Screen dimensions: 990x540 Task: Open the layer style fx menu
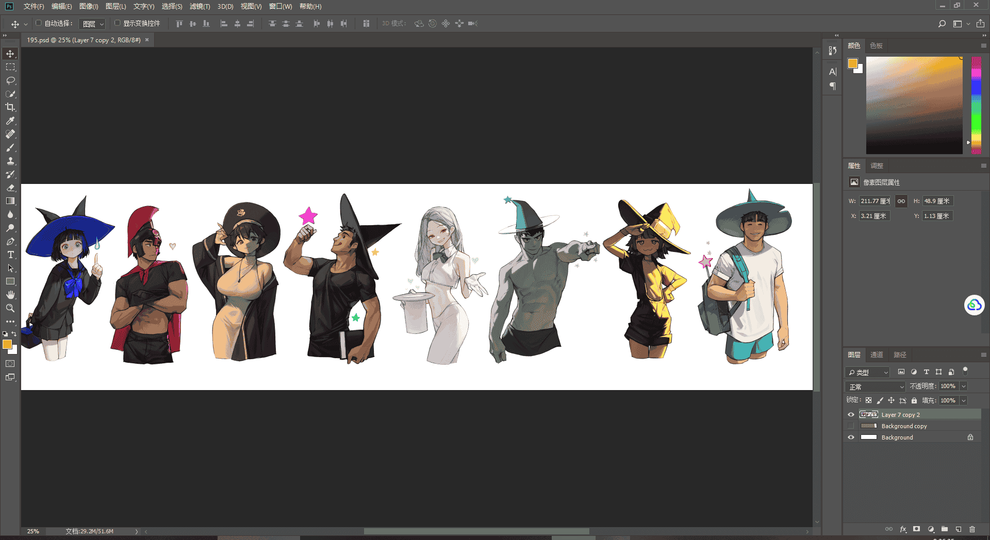tap(903, 529)
